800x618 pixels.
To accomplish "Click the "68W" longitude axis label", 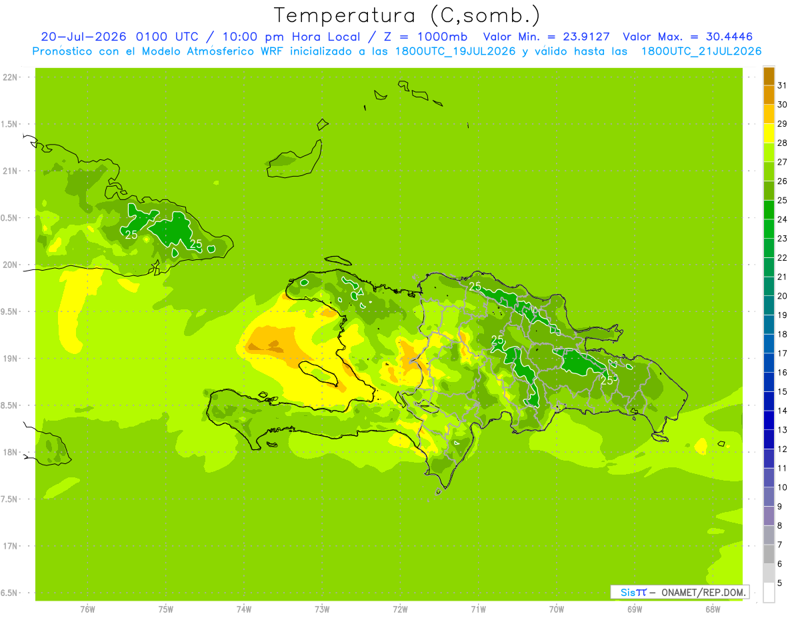I will pyautogui.click(x=713, y=609).
